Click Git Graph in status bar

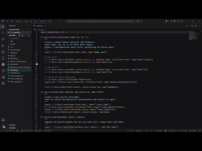pos(48,131)
